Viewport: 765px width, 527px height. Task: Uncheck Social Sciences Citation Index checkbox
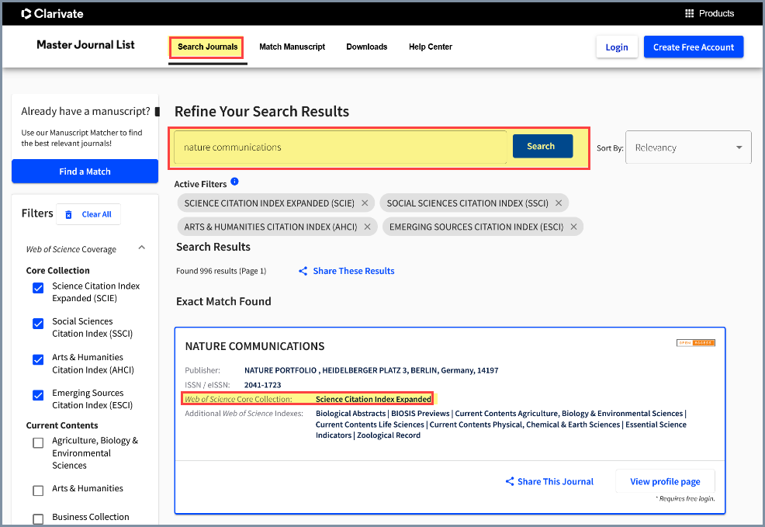pyautogui.click(x=38, y=324)
